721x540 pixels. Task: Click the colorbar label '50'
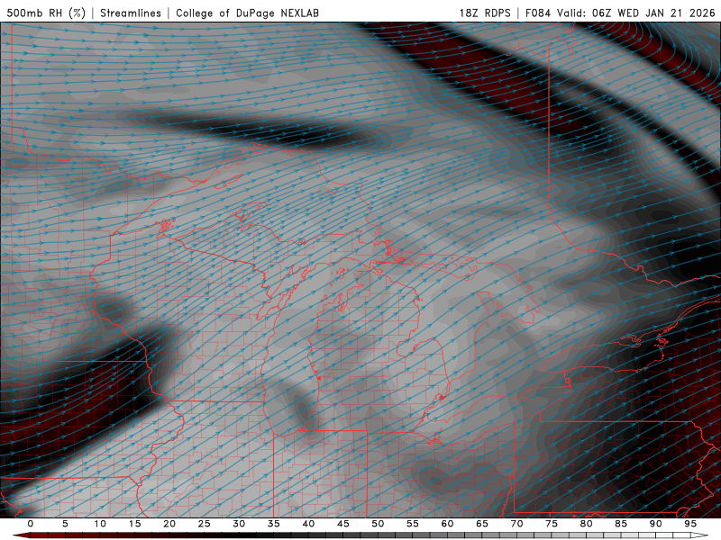click(378, 524)
